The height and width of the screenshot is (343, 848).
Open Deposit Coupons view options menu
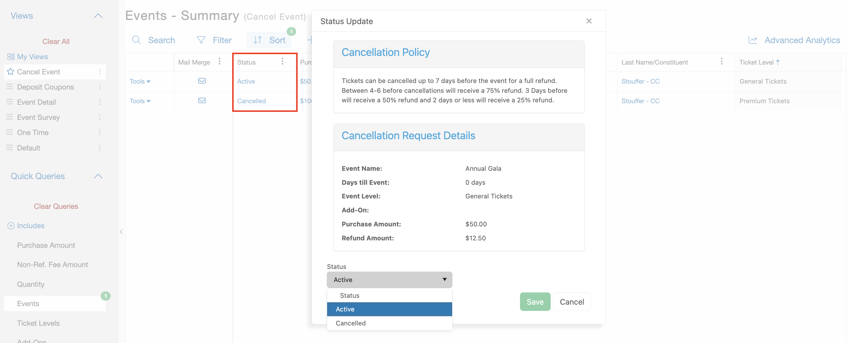click(100, 87)
